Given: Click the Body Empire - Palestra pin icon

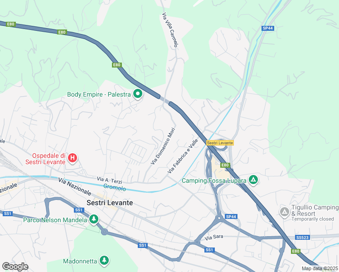Looking at the screenshot, I should click(138, 94).
